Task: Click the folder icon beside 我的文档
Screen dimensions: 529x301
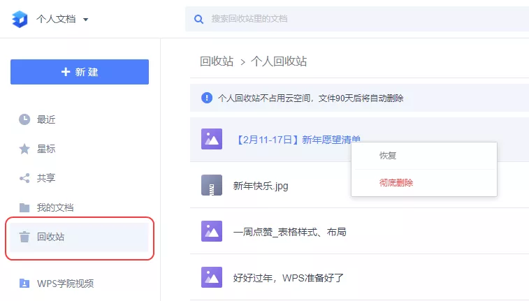Action: tap(24, 207)
